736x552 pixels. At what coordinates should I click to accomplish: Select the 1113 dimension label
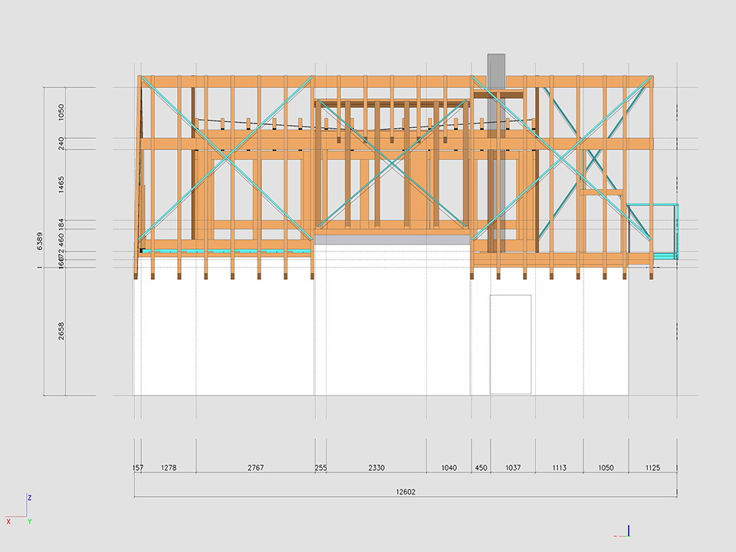coord(559,468)
